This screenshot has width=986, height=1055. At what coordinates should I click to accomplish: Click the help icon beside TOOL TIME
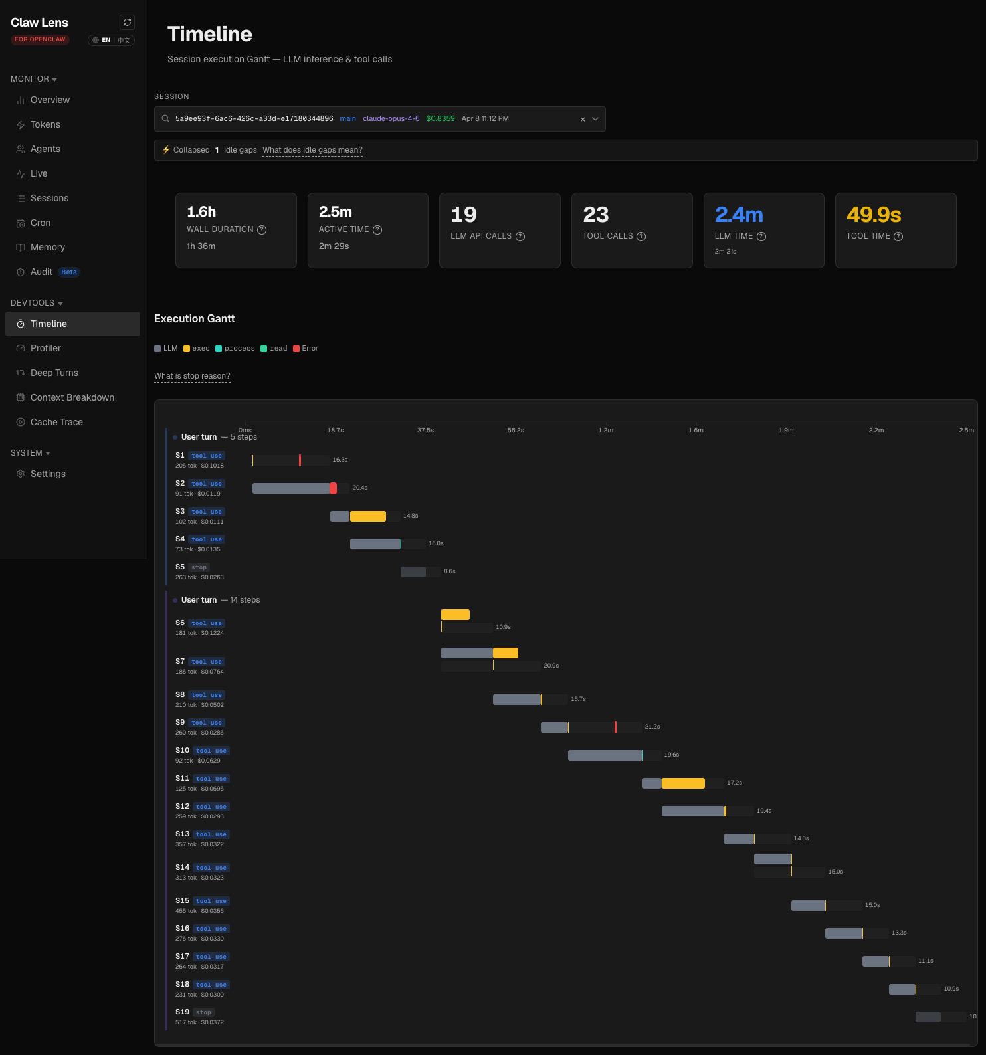point(898,237)
